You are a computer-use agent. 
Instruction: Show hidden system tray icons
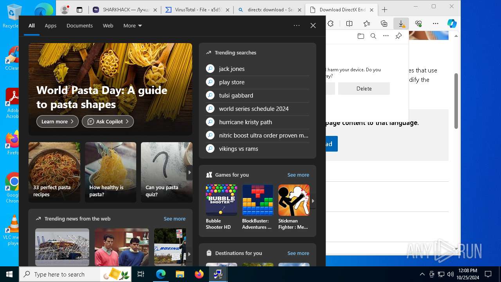tap(422, 274)
